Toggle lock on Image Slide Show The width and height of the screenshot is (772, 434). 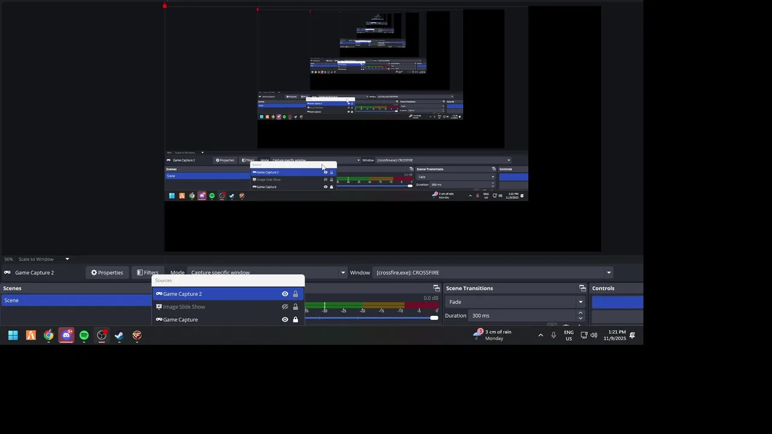pyautogui.click(x=296, y=307)
